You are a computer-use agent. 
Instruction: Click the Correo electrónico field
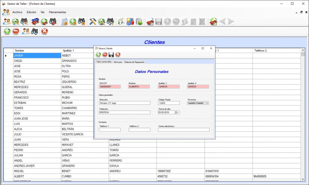coord(184,130)
